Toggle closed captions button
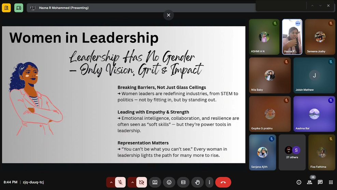337x190 pixels. click(183, 182)
